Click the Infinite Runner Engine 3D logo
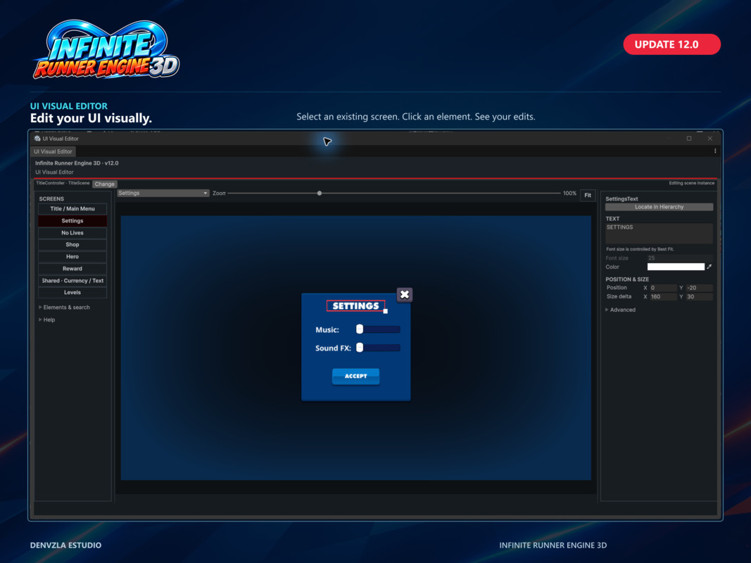The image size is (751, 563). (x=106, y=50)
